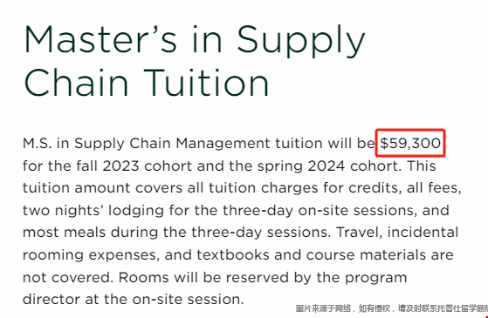Click the red-boxed $59,300 tuition amount
This screenshot has height=318, width=488.
point(410,143)
